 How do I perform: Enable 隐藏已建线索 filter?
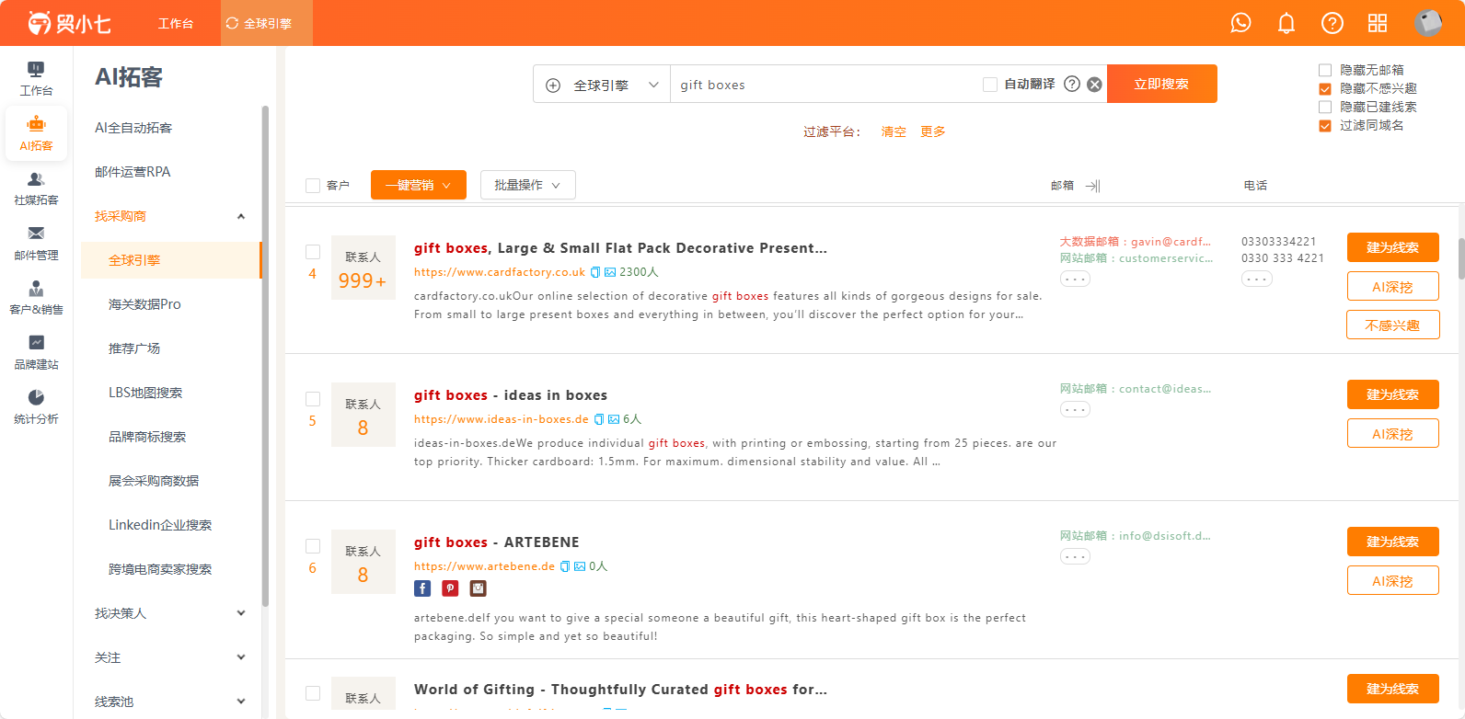1325,107
